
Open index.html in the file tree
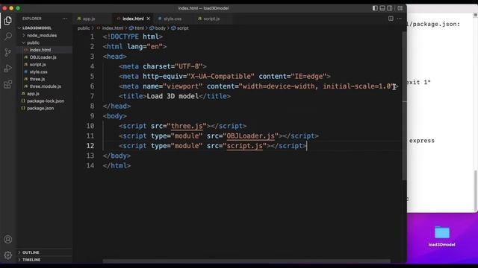coord(40,50)
